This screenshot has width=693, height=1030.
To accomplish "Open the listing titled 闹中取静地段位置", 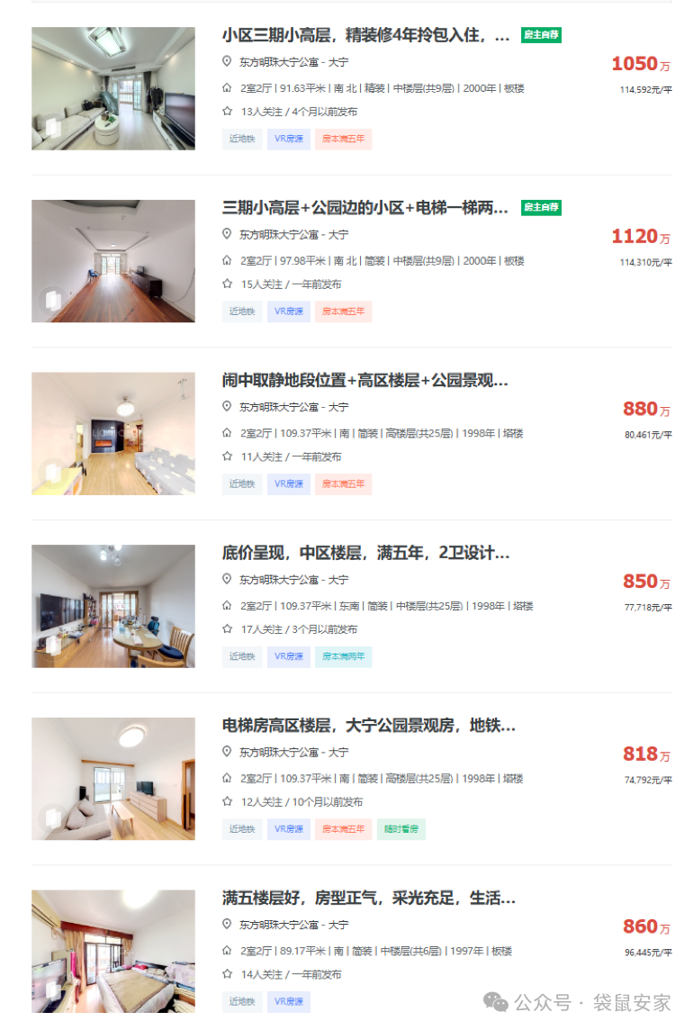I will [364, 380].
